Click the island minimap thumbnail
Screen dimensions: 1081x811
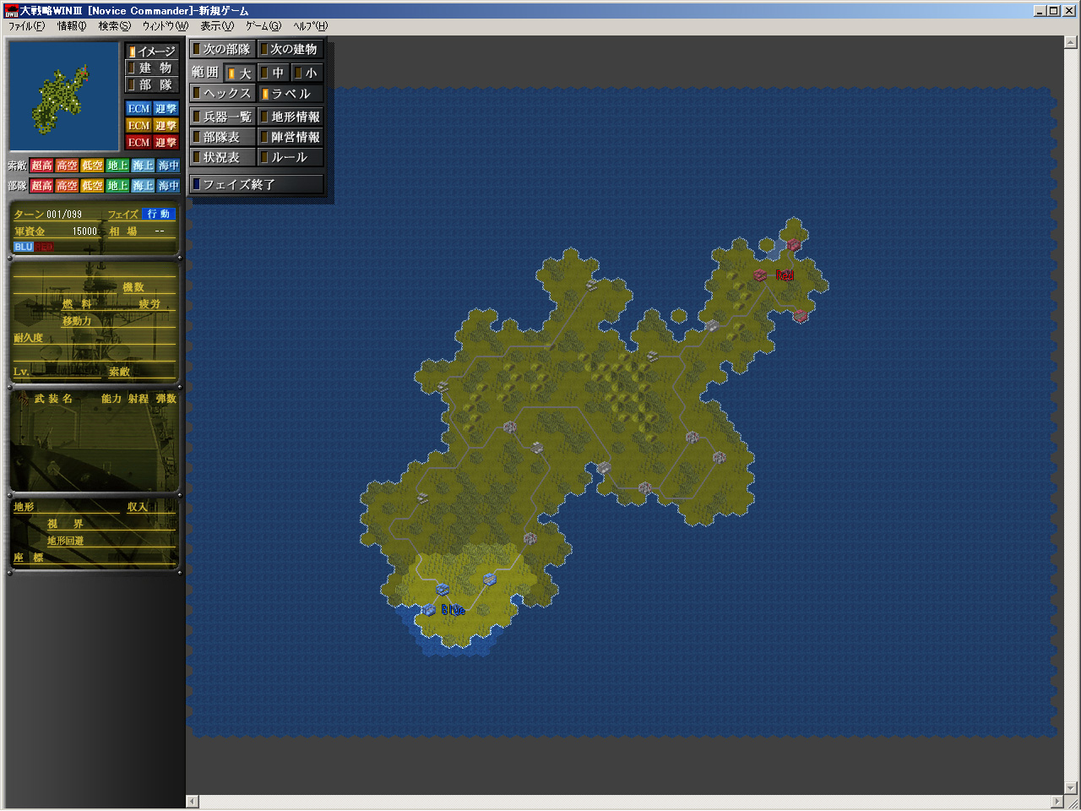coord(64,96)
